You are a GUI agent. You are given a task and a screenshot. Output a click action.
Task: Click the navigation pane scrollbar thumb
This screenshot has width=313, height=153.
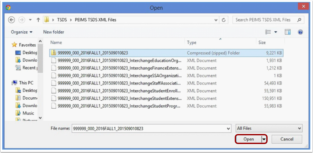click(40, 59)
